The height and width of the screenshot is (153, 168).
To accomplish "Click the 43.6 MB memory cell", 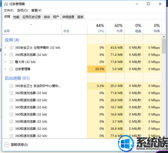I will point(115,48).
